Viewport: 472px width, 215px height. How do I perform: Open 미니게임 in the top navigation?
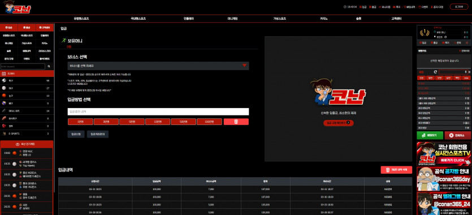click(x=232, y=18)
